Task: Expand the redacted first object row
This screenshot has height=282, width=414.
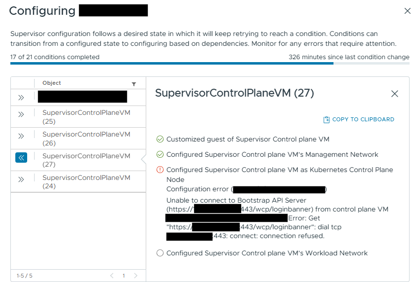Action: [x=21, y=98]
